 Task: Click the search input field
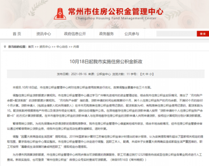coord(176,34)
